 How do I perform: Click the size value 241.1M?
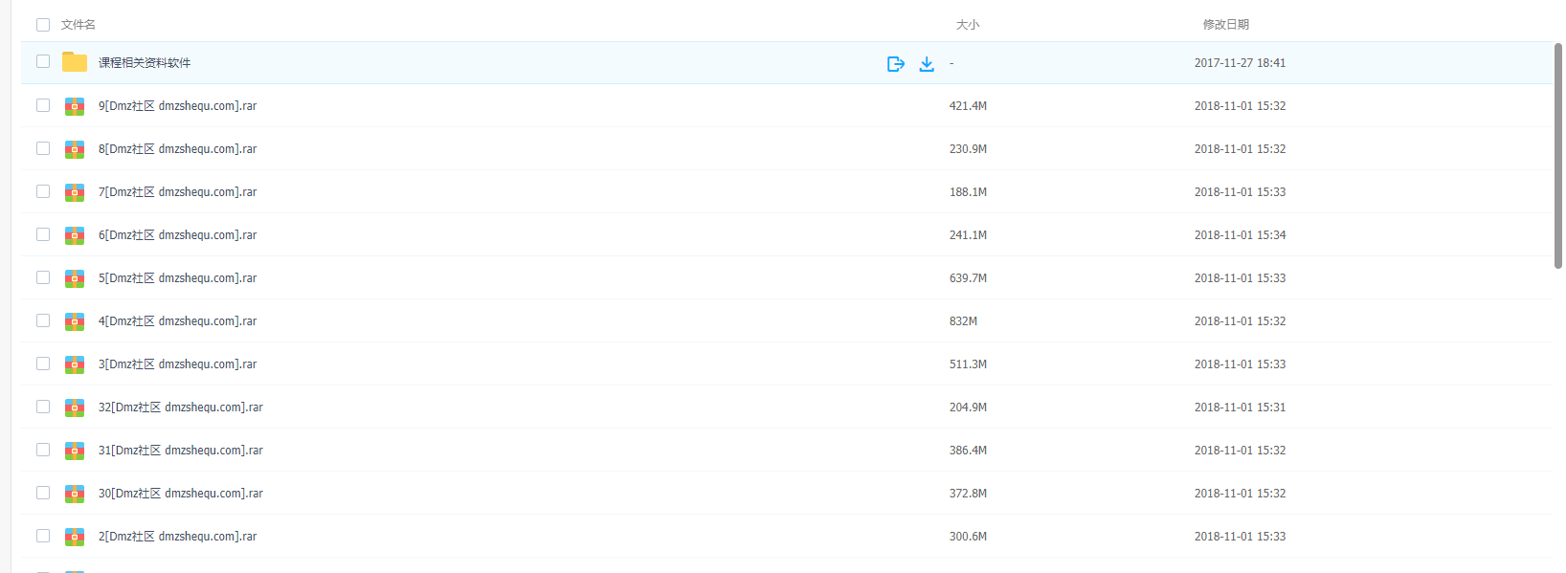(968, 235)
